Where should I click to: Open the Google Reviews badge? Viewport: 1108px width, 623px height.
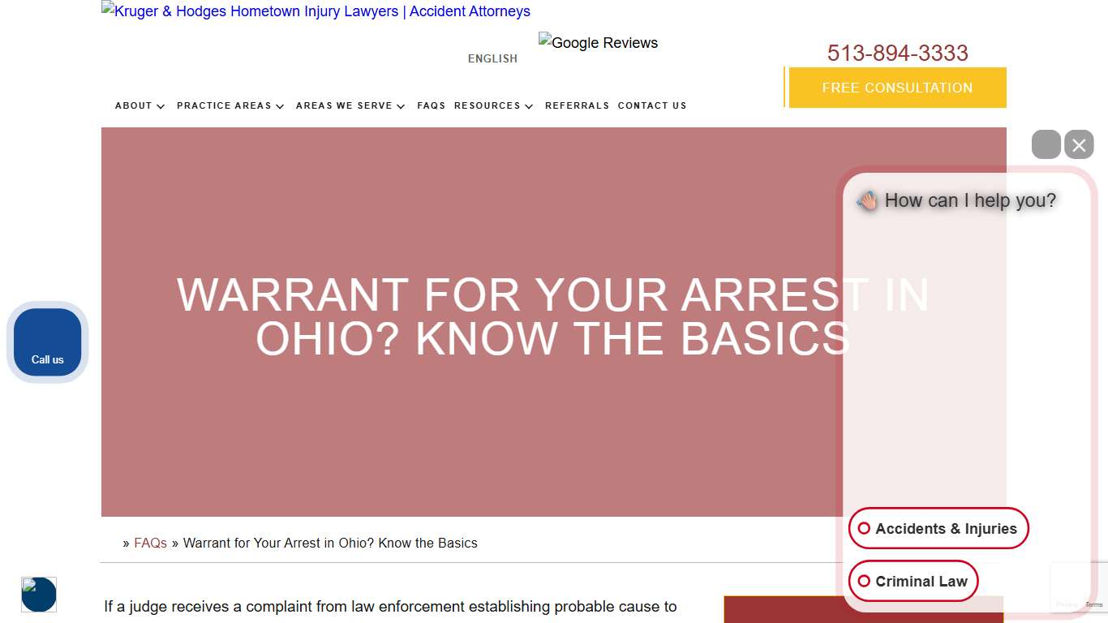coord(598,42)
